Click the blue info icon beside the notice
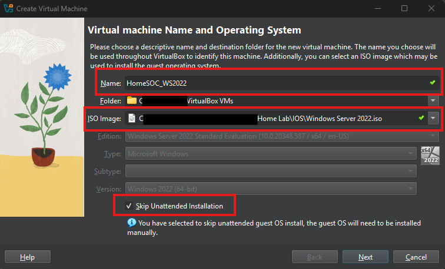The width and height of the screenshot is (445, 269). 131,223
